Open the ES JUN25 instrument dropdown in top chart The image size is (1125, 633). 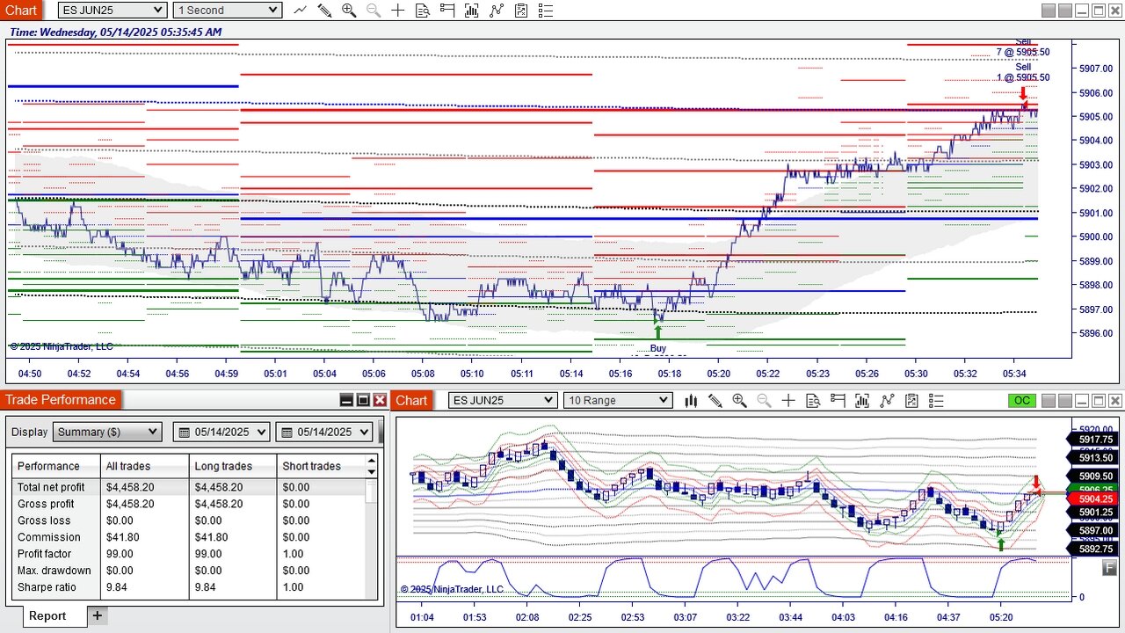112,11
